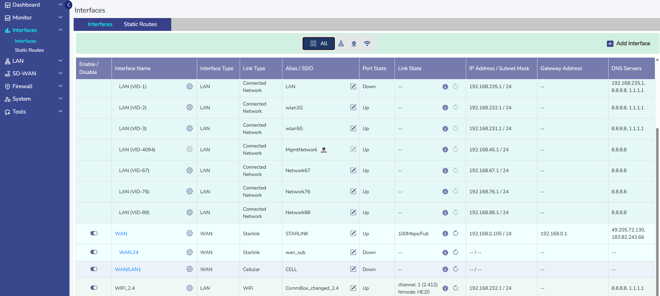The height and width of the screenshot is (296, 660).
Task: Edit alias for STARLINK interface
Action: click(x=353, y=233)
